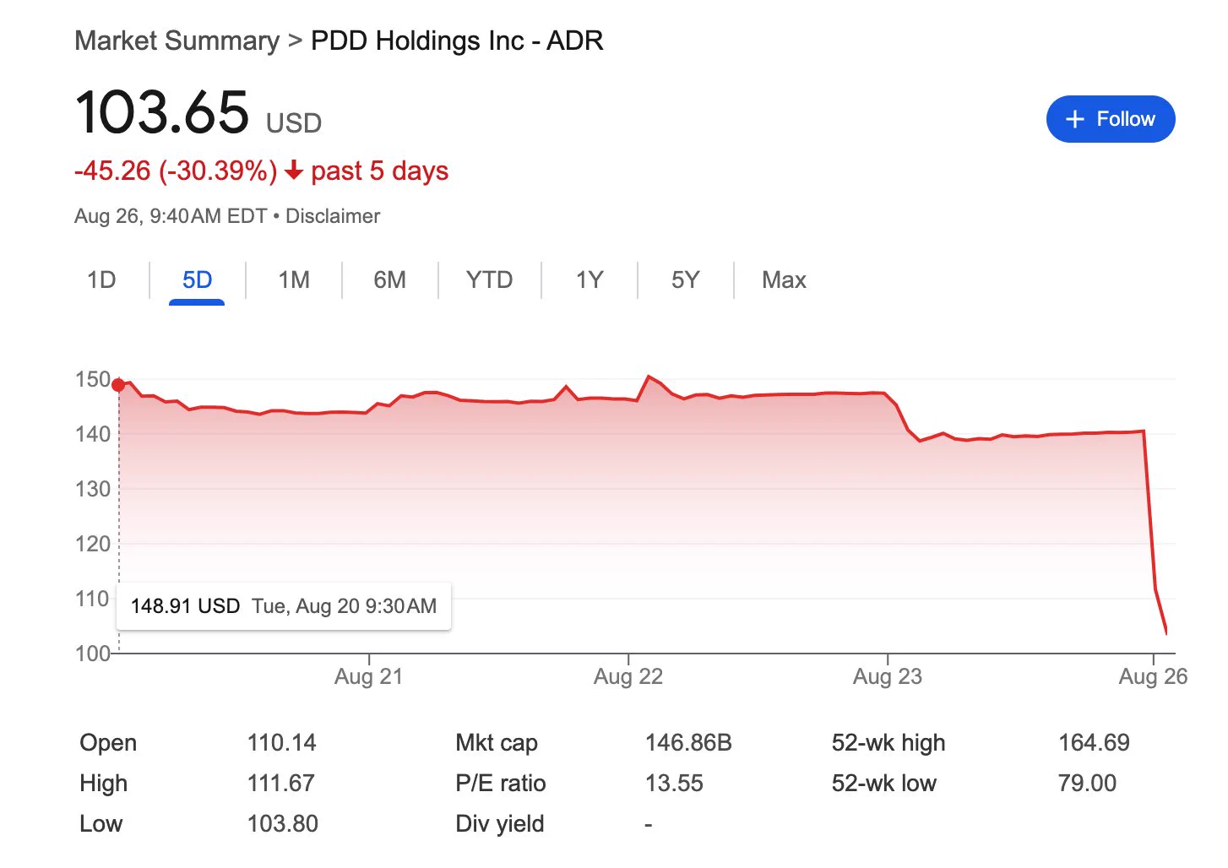Open the YTD chart view
The height and width of the screenshot is (868, 1228).
(x=489, y=279)
